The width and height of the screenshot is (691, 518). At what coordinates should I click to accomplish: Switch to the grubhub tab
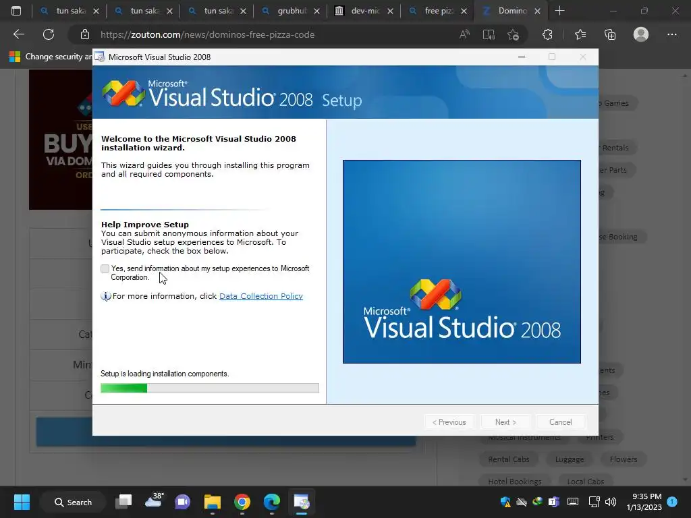click(292, 11)
